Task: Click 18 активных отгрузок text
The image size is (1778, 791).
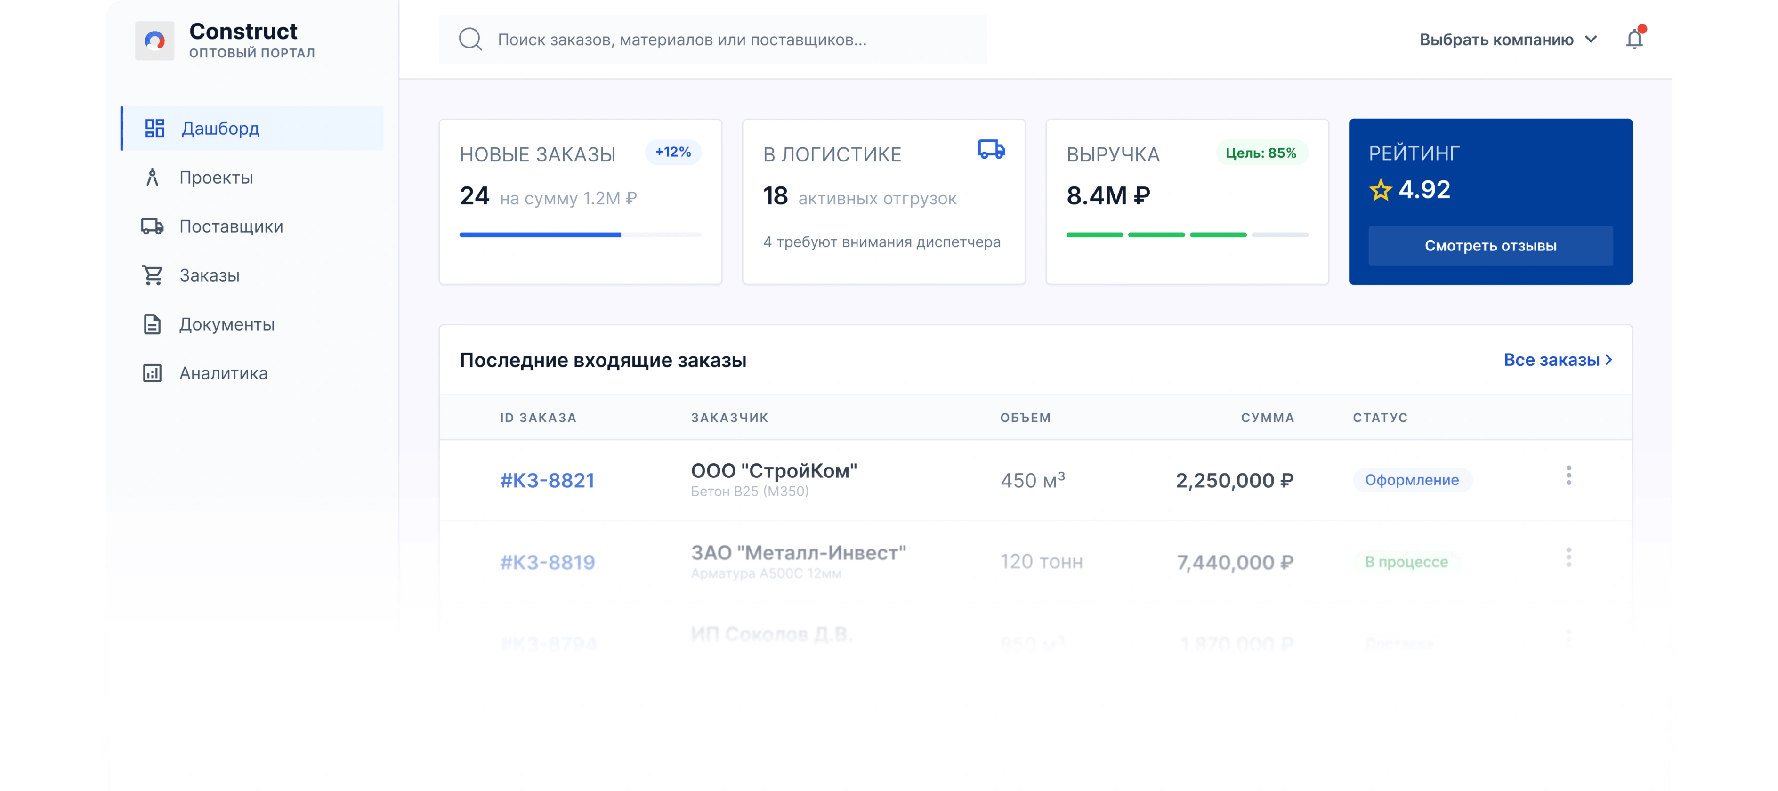Action: point(859,197)
